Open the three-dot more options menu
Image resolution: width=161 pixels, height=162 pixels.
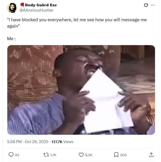pos(153,5)
